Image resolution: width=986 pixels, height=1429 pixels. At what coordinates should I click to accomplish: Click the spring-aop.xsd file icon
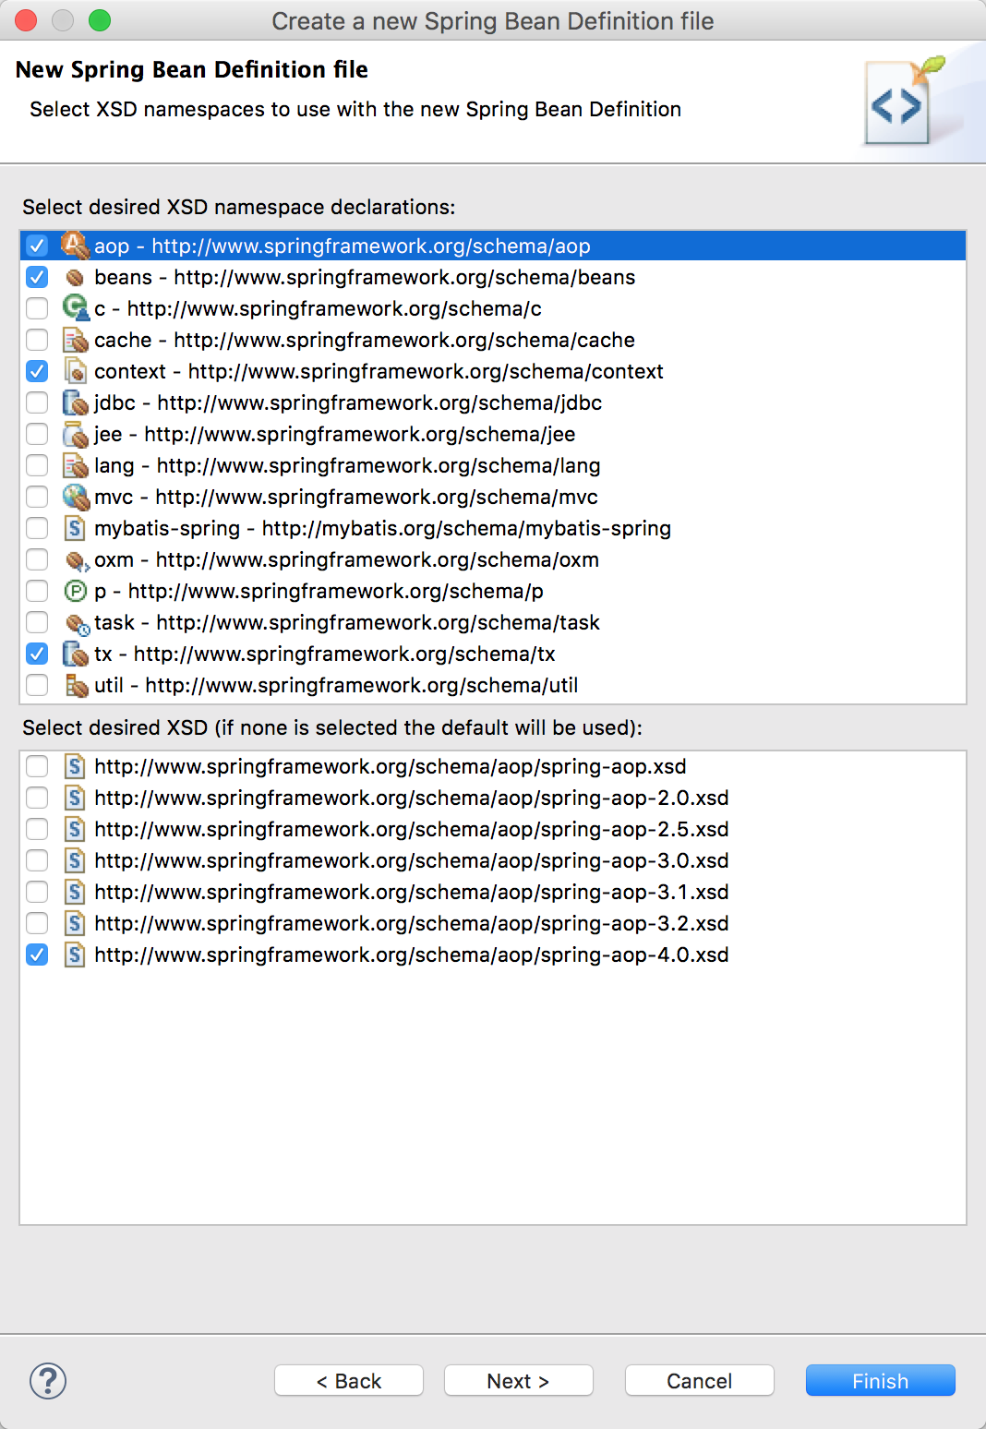point(75,766)
